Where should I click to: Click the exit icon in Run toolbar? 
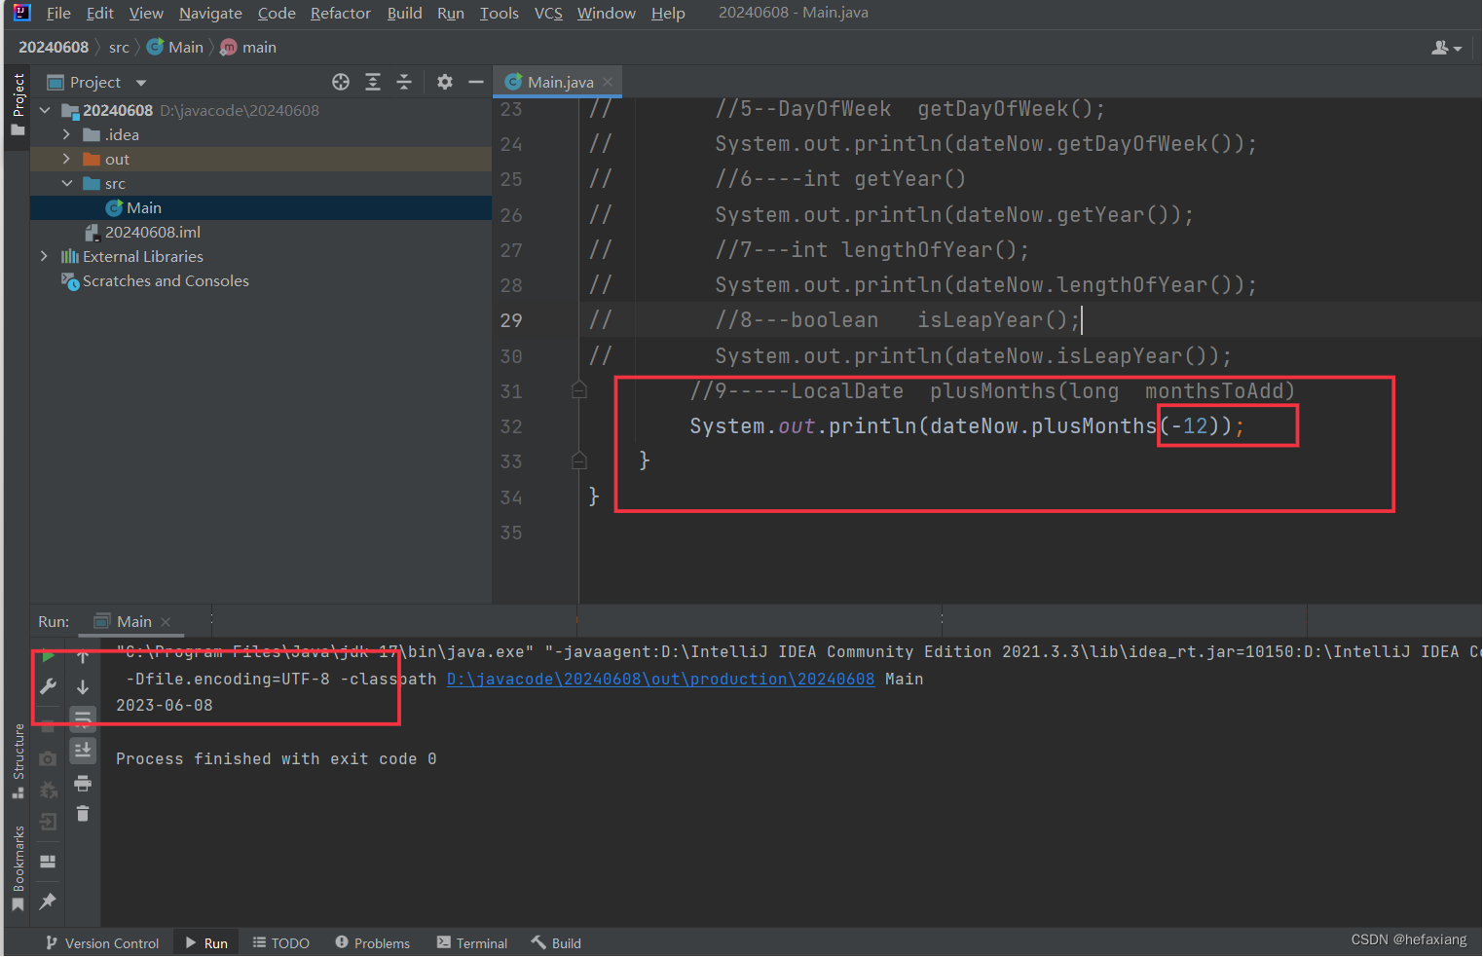(x=48, y=824)
